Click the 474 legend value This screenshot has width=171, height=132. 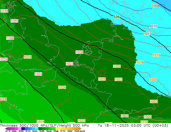pos(8,131)
